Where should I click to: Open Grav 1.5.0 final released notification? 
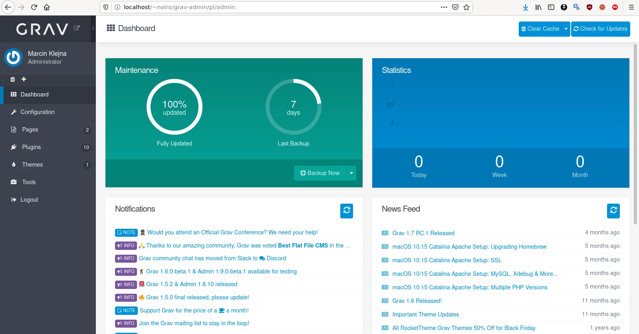[198, 297]
